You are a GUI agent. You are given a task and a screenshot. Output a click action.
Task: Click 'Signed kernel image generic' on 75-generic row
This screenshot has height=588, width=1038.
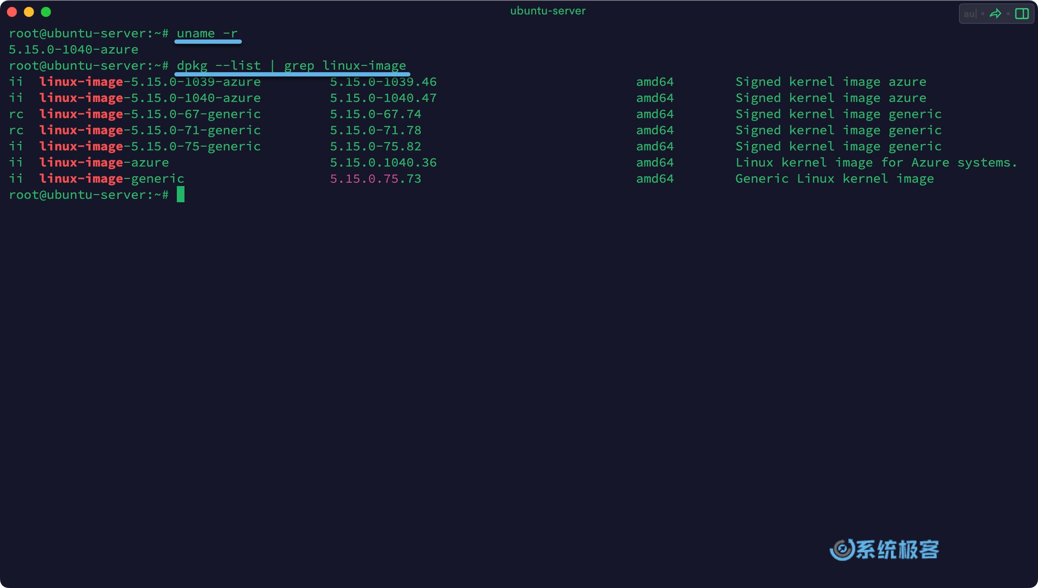tap(839, 146)
